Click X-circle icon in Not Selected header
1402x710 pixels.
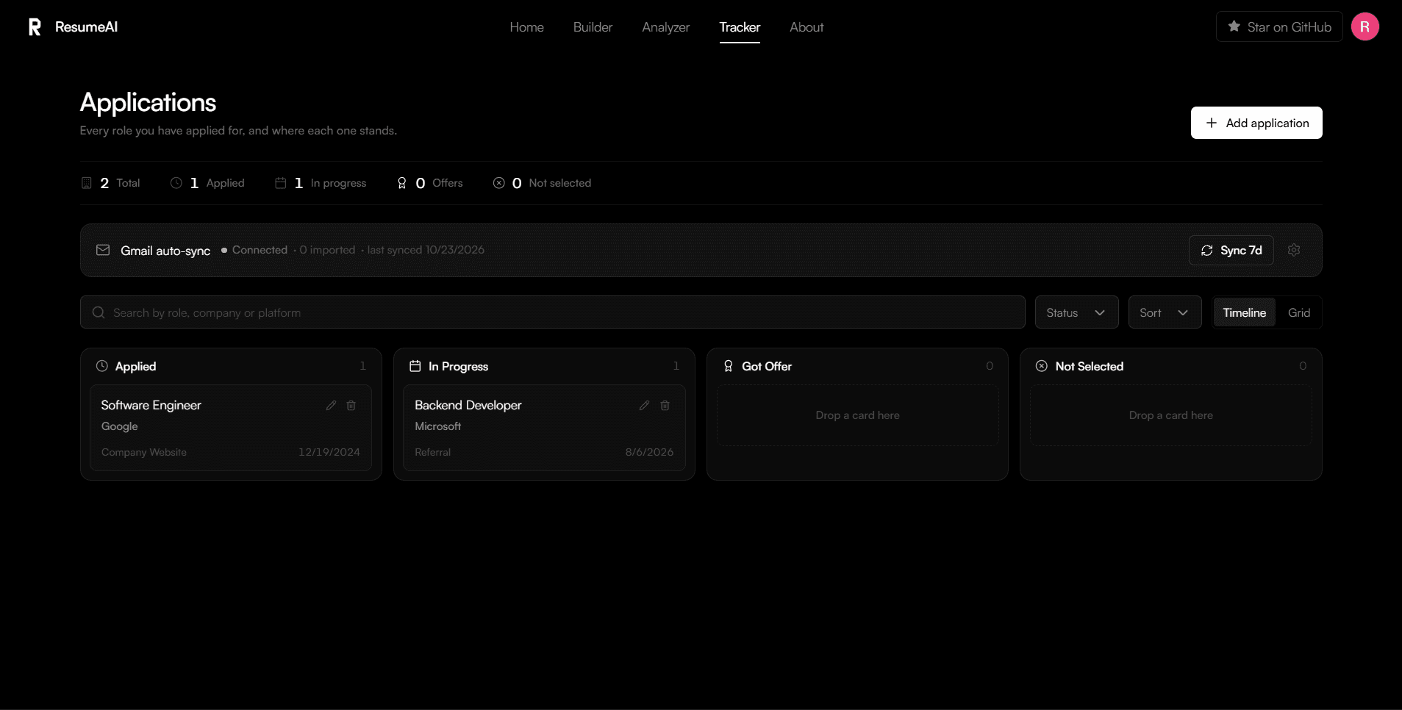pos(1042,366)
